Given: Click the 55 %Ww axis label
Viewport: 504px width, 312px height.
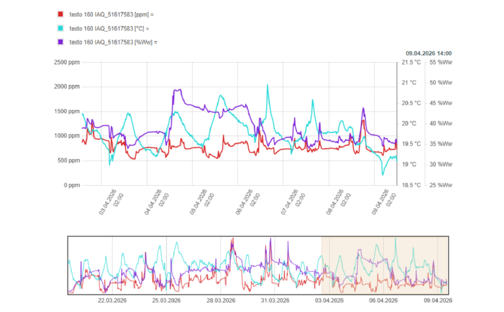Looking at the screenshot, I should coord(441,62).
